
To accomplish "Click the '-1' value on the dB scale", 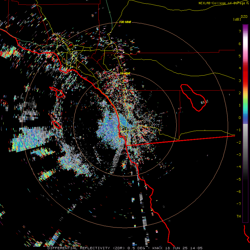I will 239,130.
